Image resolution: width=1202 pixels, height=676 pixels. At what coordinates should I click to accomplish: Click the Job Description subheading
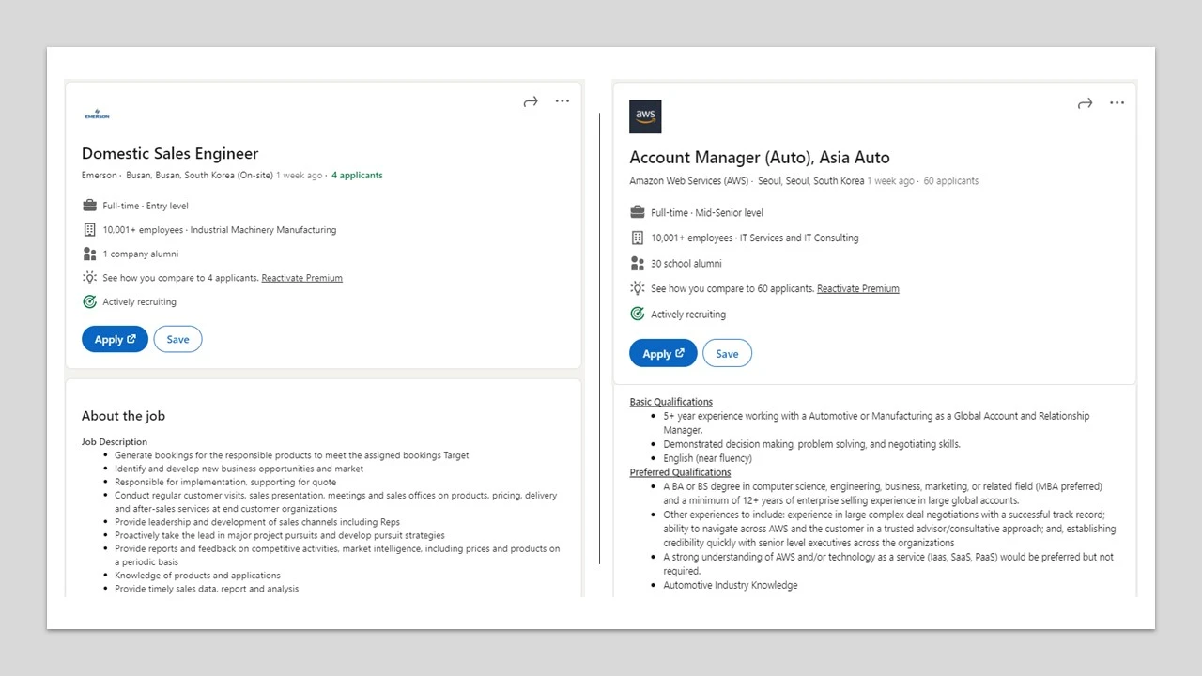coord(115,442)
